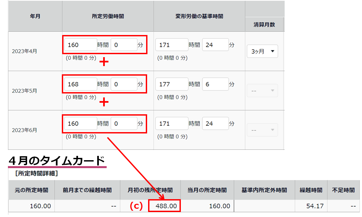
Task: Focus June 基準時間 minutes field showing 24
Action: click(x=215, y=124)
